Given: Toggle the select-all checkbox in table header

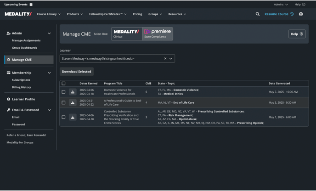Looking at the screenshot, I should tap(63, 84).
